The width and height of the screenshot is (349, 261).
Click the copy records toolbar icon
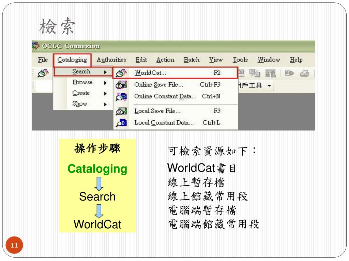(x=255, y=73)
